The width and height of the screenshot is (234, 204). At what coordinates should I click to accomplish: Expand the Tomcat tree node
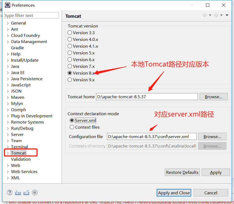click(8, 153)
